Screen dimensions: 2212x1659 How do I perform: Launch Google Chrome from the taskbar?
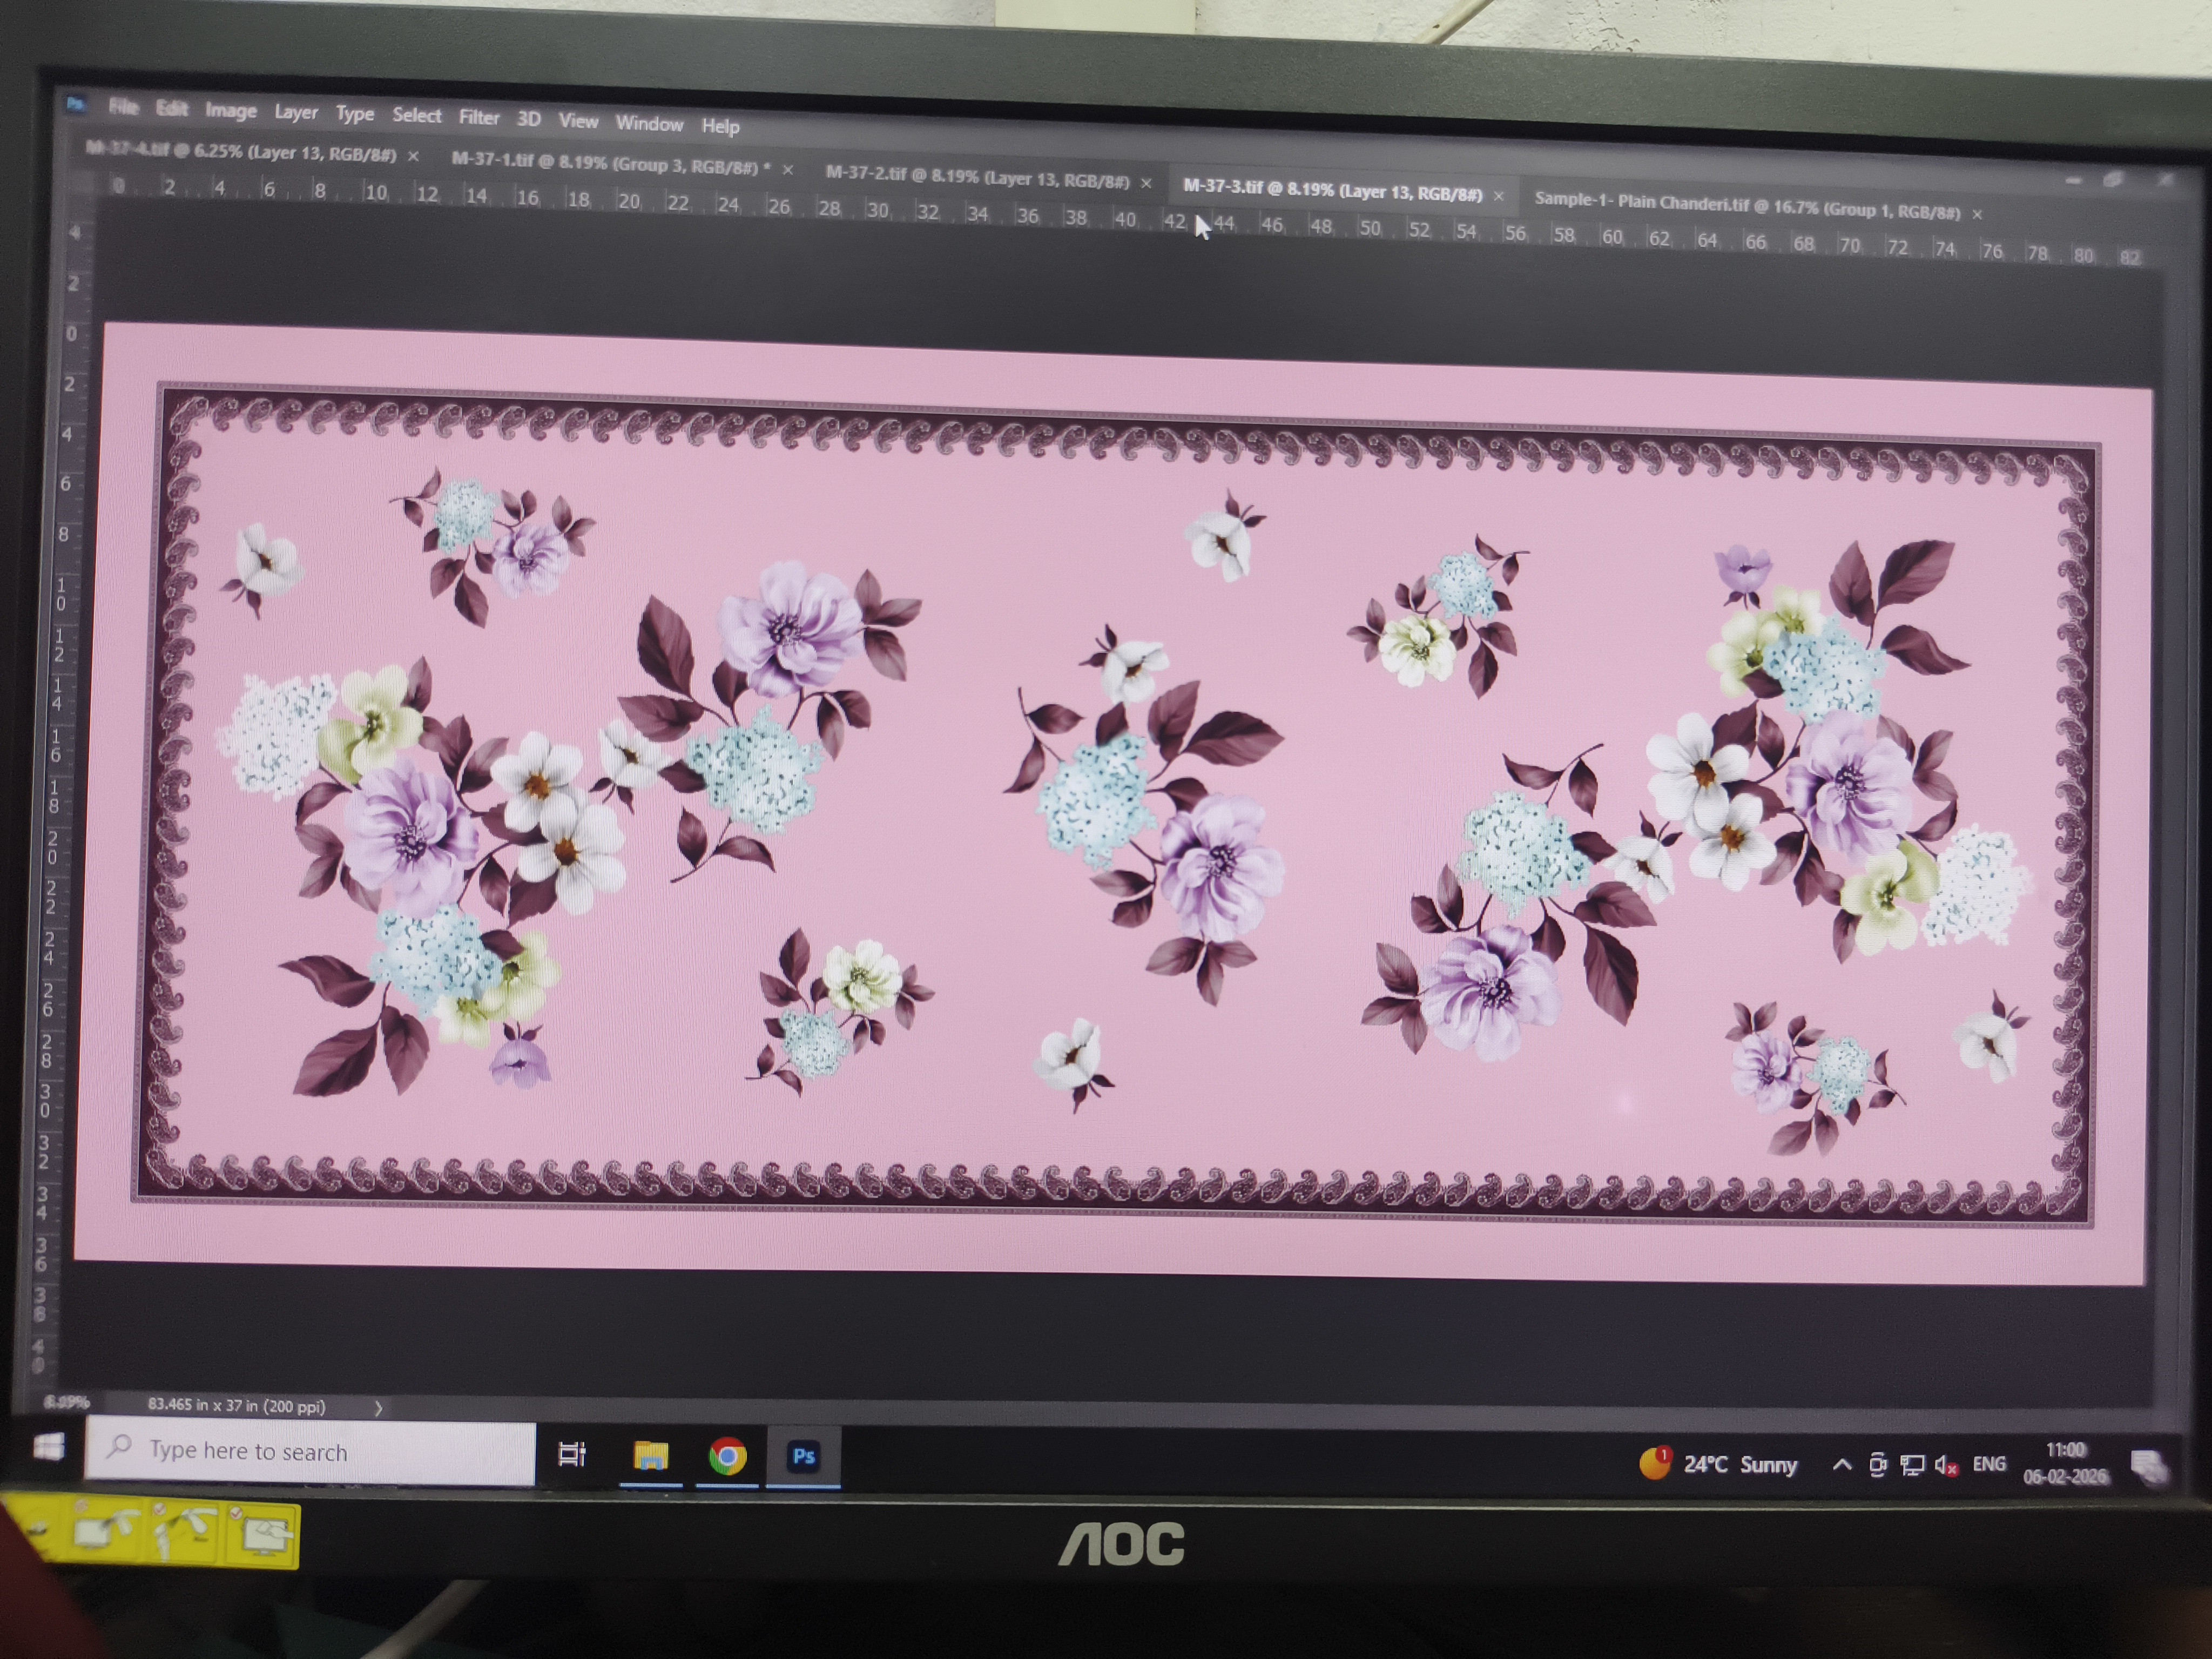pyautogui.click(x=727, y=1456)
